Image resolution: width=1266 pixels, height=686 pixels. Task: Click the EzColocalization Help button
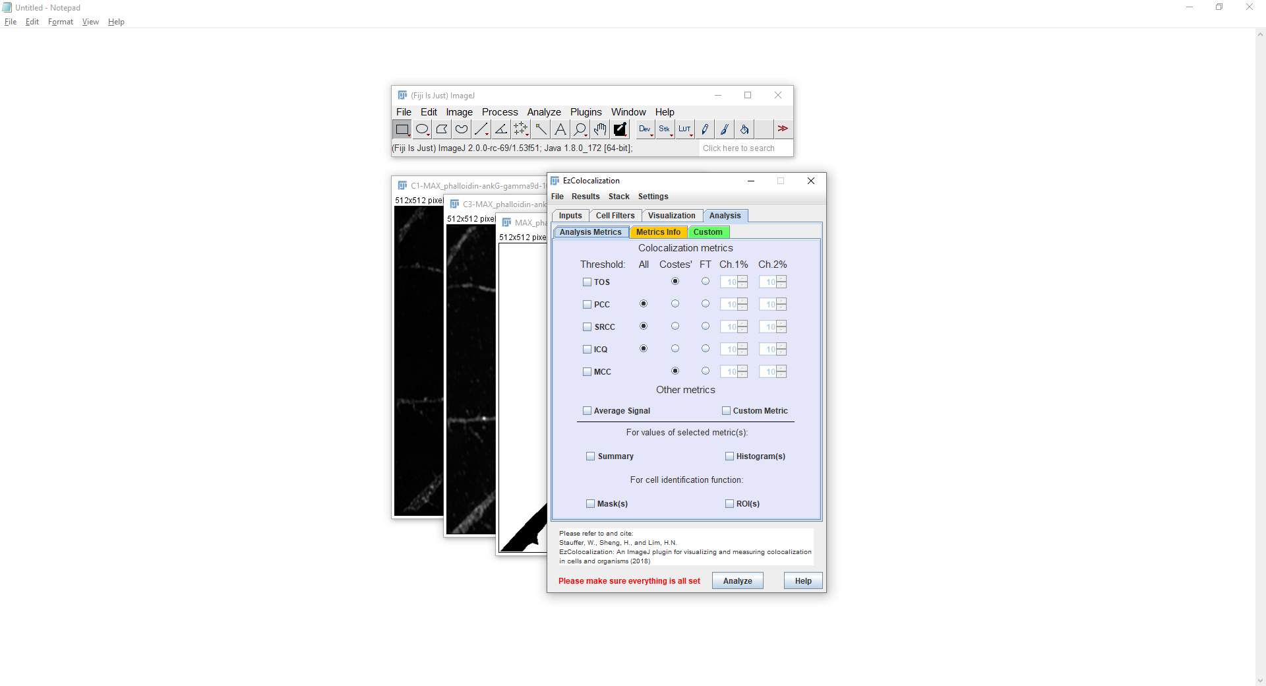point(803,581)
